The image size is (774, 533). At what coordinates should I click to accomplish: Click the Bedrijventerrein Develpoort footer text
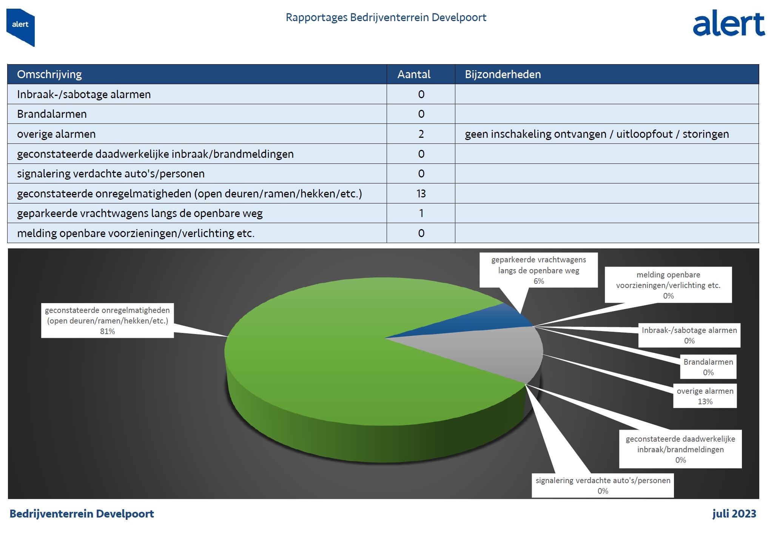[82, 514]
